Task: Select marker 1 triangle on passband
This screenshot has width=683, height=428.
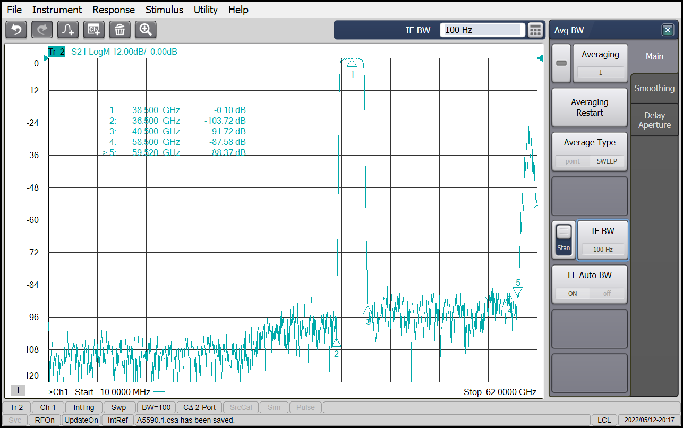Action: [352, 63]
